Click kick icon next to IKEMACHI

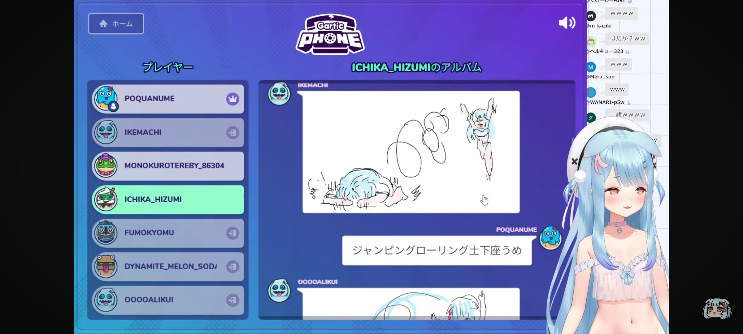(232, 133)
